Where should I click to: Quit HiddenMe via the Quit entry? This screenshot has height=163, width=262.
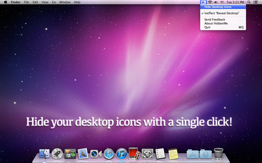click(223, 27)
